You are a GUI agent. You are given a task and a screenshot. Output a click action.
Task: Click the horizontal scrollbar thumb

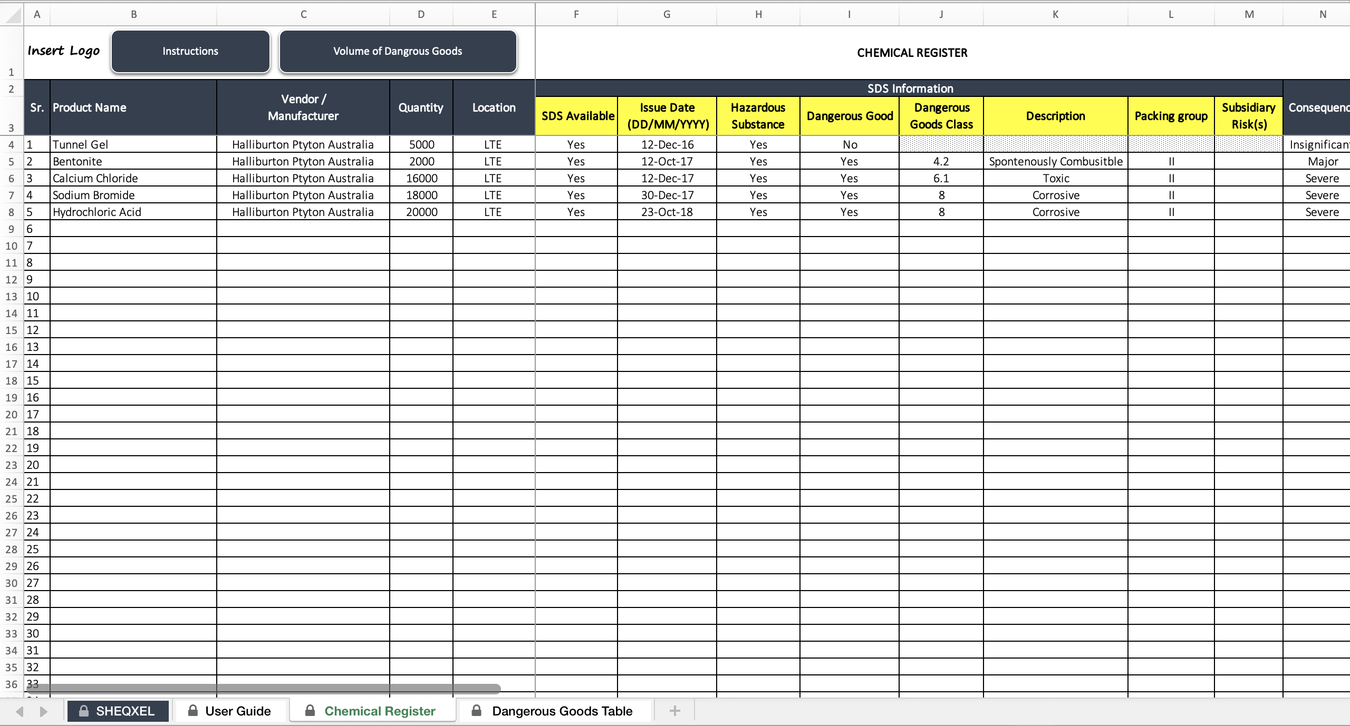263,688
